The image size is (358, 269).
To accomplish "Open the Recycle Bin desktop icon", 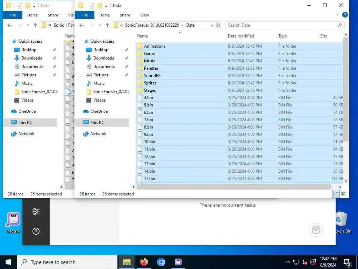I will [342, 222].
